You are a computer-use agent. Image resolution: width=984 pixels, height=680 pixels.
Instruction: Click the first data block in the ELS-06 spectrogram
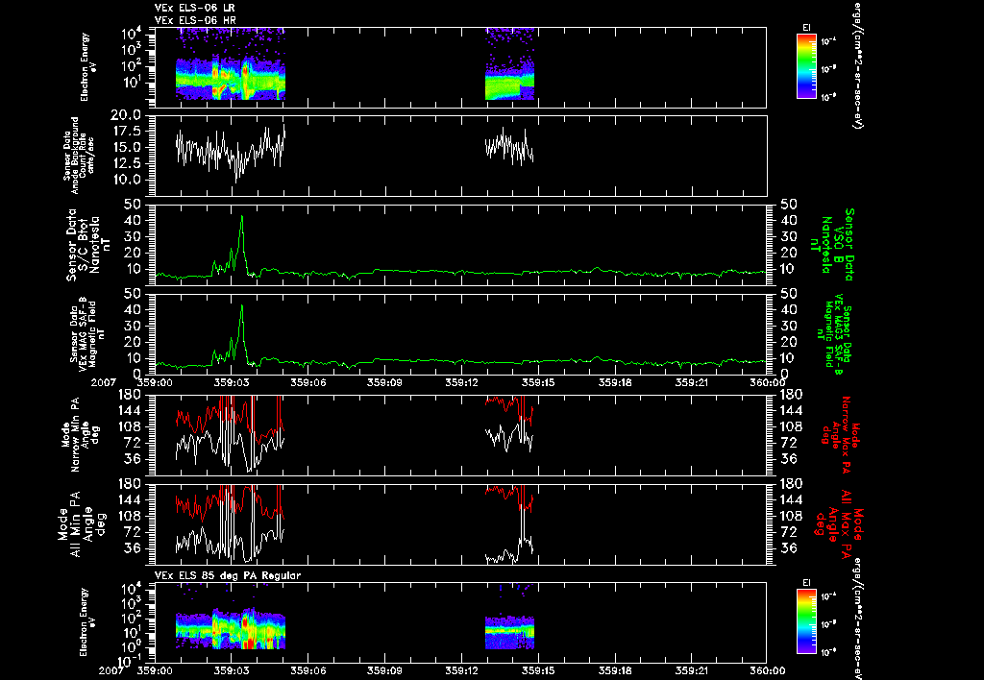[231, 64]
